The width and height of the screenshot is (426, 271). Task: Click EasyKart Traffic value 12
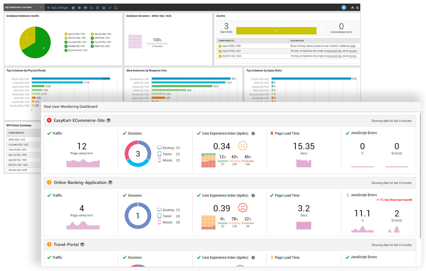(82, 146)
